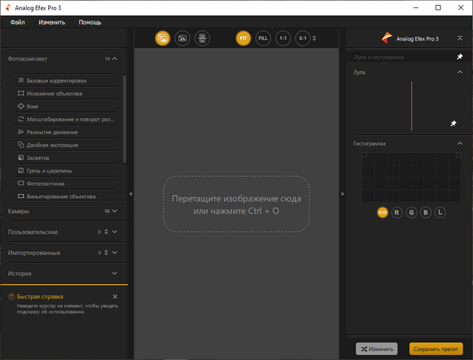Select the Засветка filter item
Screen dimensions: 473x360
38,158
